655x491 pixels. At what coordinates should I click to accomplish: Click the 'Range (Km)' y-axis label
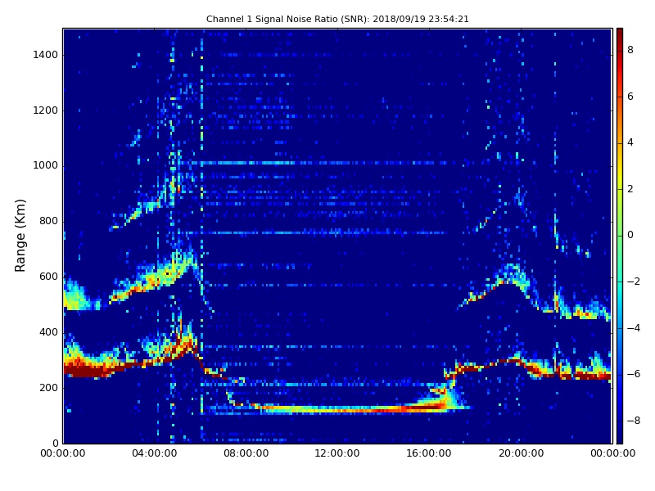coord(20,236)
